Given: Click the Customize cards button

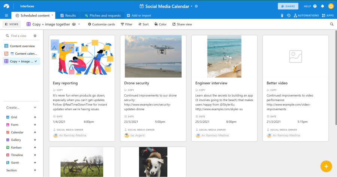Looking at the screenshot, I should click(101, 24).
